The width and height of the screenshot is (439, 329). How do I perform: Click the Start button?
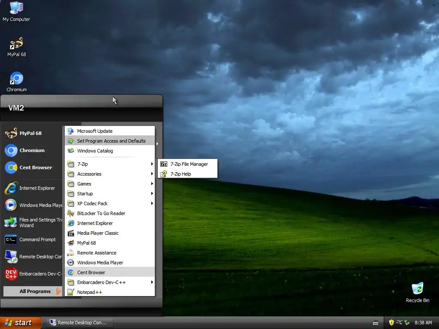21,323
